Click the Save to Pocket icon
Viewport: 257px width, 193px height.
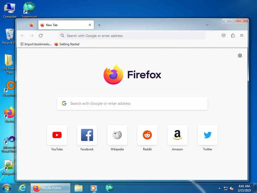[x=224, y=35]
